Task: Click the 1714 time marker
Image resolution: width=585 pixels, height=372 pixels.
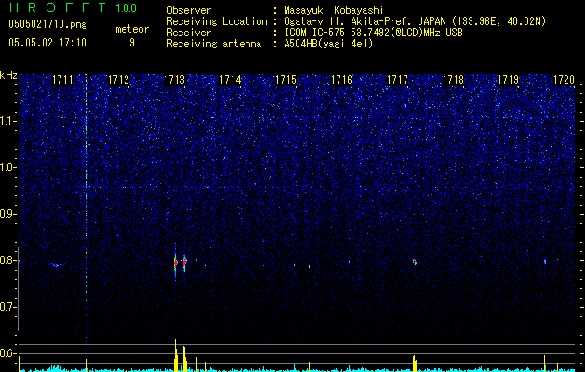Action: click(231, 80)
